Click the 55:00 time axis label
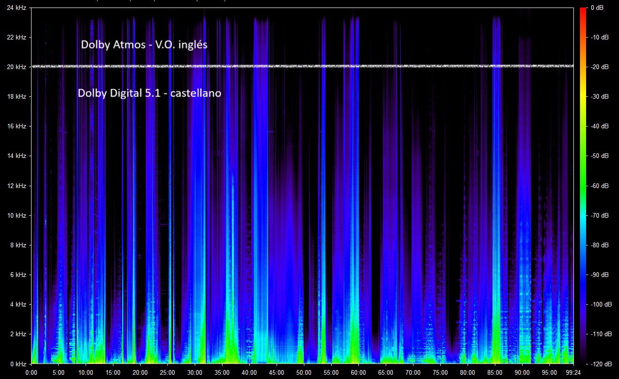Viewport: 619px width, 379px height. [x=331, y=372]
